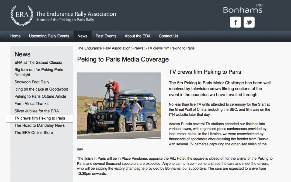Image resolution: width=291 pixels, height=182 pixels.
Task: Open Silver Jubilee for the ERA article
Action: point(37,111)
